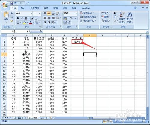The image size is (150, 125).
Task: Click the Save icon in quick access toolbar
Action: click(12, 3)
